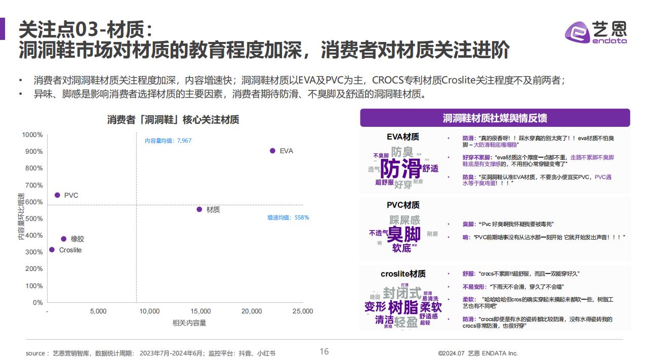The width and height of the screenshot is (648, 364).
Task: Click the EVA材质 section heading
Action: 403,136
